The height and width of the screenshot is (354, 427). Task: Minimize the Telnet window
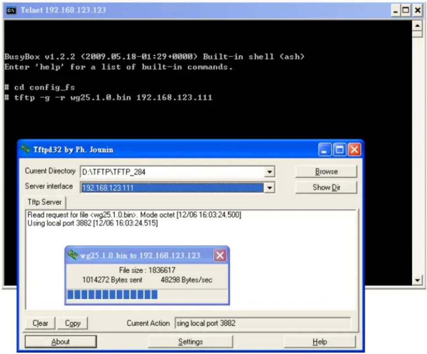point(396,11)
